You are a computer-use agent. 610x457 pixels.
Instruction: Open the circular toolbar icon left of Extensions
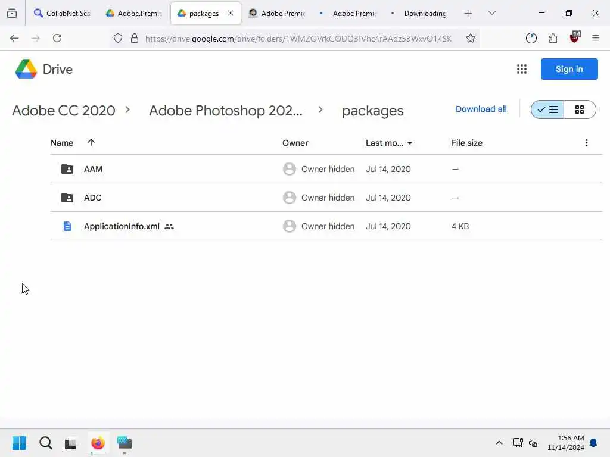click(531, 38)
